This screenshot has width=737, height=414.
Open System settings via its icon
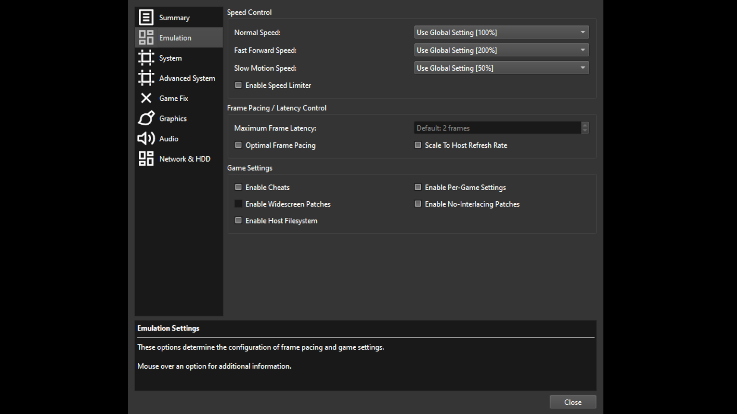[146, 58]
